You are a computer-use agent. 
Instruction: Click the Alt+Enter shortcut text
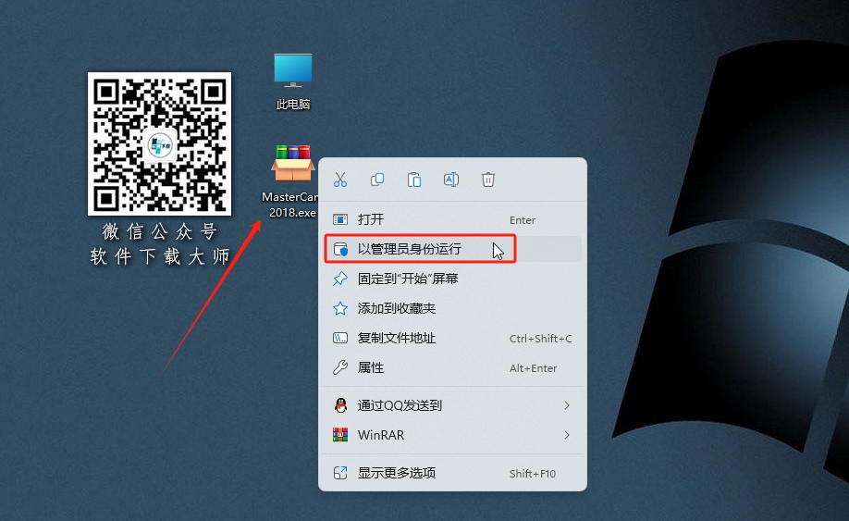(x=533, y=368)
